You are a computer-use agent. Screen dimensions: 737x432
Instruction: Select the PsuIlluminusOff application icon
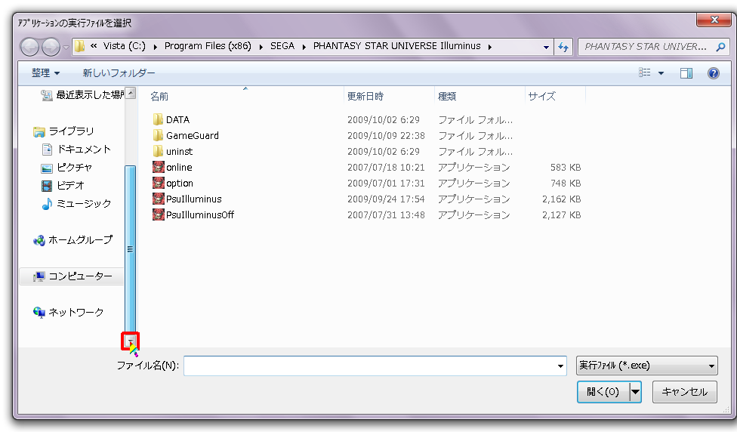159,214
